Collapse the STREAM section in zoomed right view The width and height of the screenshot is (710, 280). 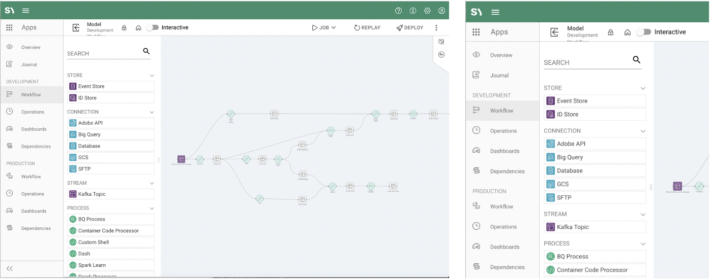(643, 215)
